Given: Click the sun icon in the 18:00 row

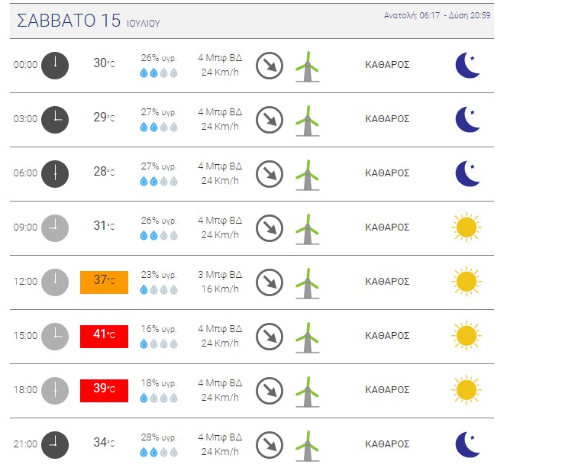Looking at the screenshot, I should (x=467, y=390).
